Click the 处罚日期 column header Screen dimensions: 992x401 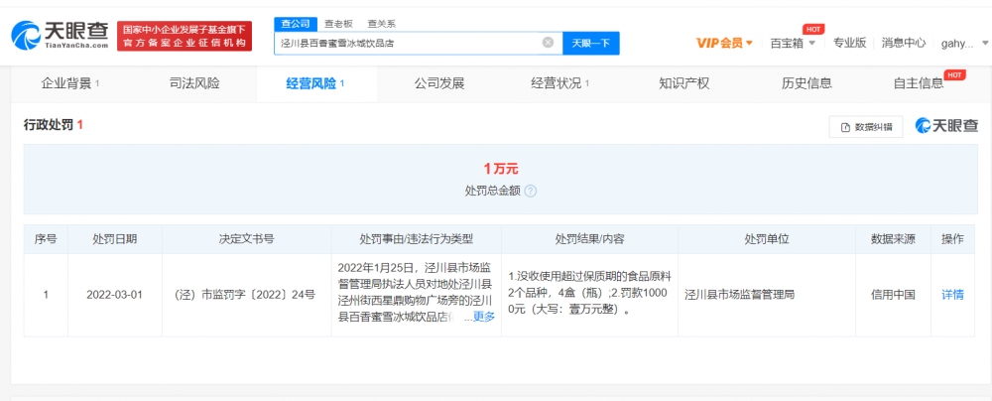tap(114, 239)
